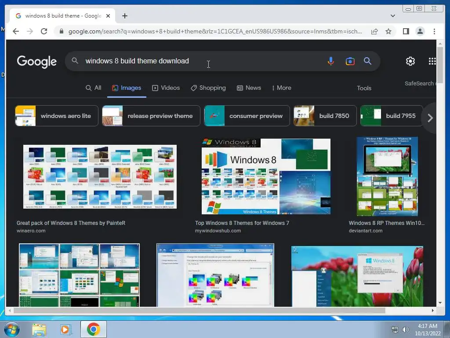Close the windows 8 build theme tab
This screenshot has height=338, width=450.
coord(108,16)
